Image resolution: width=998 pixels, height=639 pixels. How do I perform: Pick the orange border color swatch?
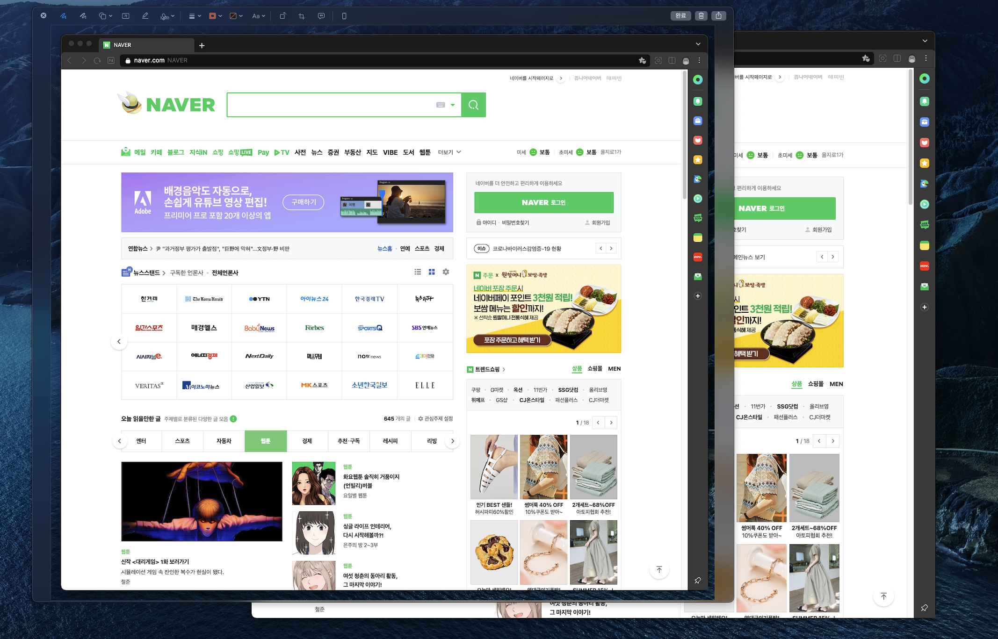pyautogui.click(x=213, y=16)
